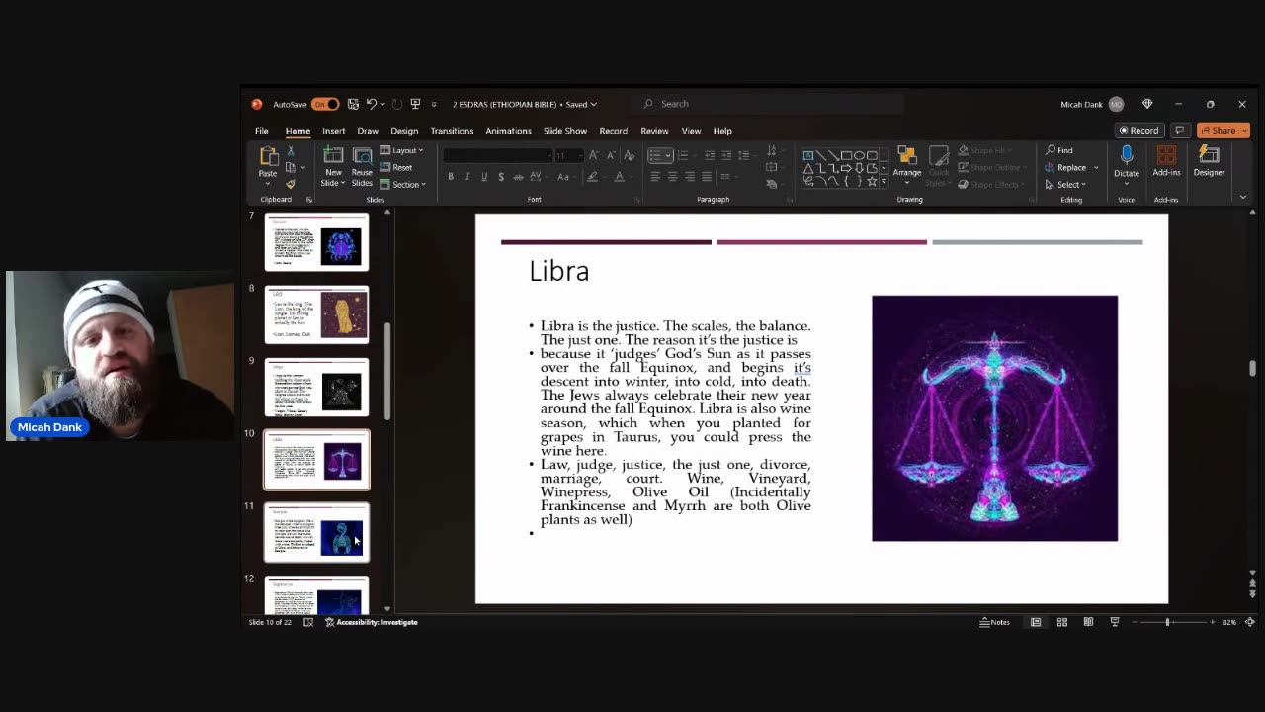The image size is (1265, 712).
Task: Decrease font size
Action: 611,155
